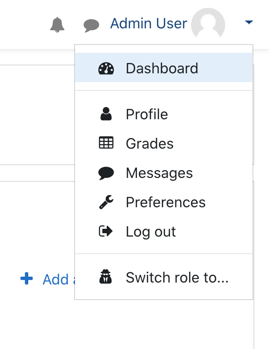Click the Log out arrow icon

click(x=106, y=231)
